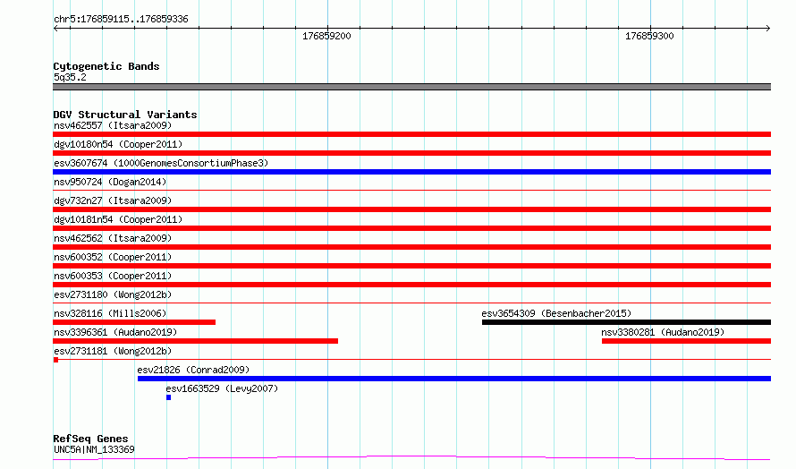The height and width of the screenshot is (469, 796).
Task: Open the UNC5A|NM_133369 gene label
Action: tap(94, 449)
